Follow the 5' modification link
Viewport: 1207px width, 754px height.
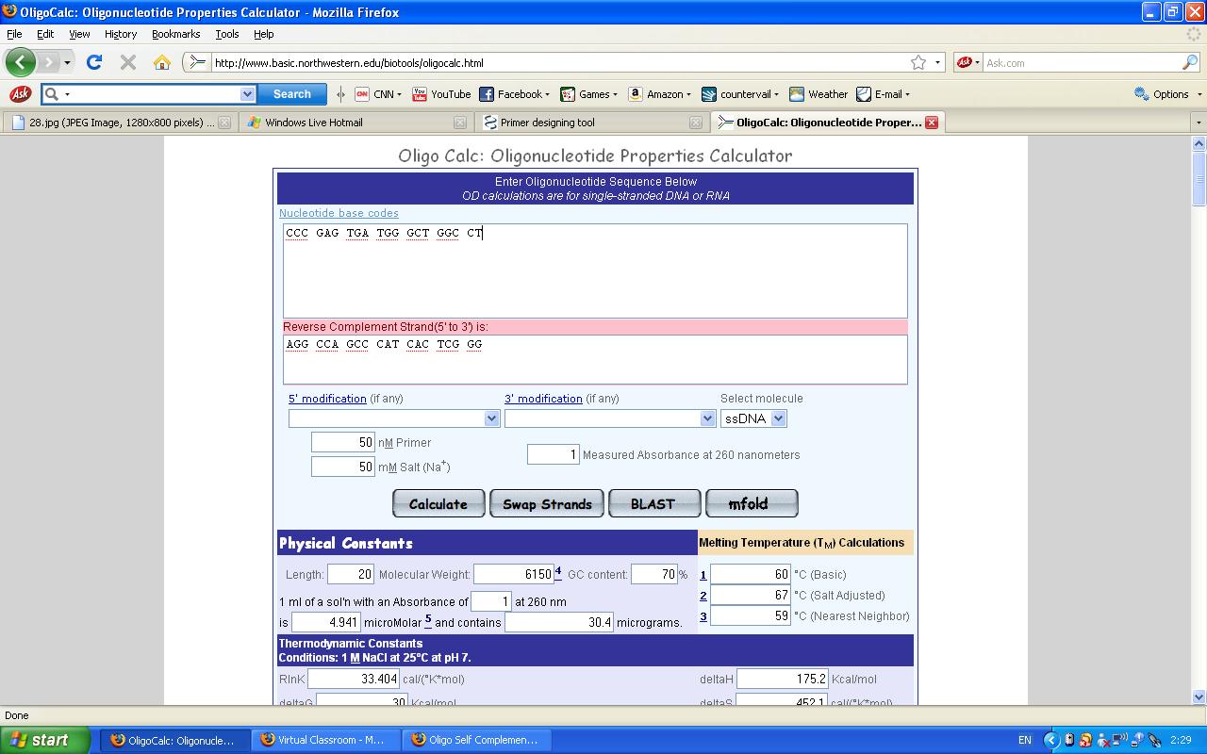coord(327,399)
